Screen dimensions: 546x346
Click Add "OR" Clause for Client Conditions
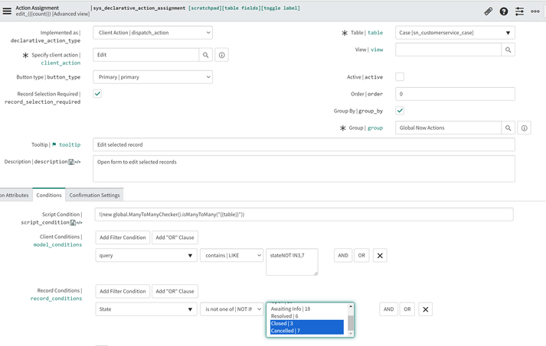coord(175,238)
